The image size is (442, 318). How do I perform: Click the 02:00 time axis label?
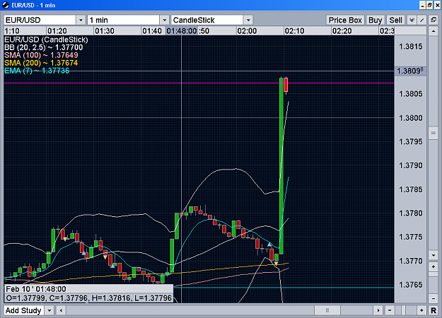[248, 30]
